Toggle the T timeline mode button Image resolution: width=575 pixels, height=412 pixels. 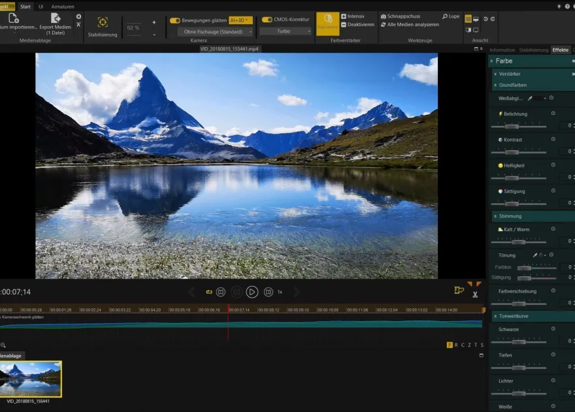pyautogui.click(x=476, y=345)
